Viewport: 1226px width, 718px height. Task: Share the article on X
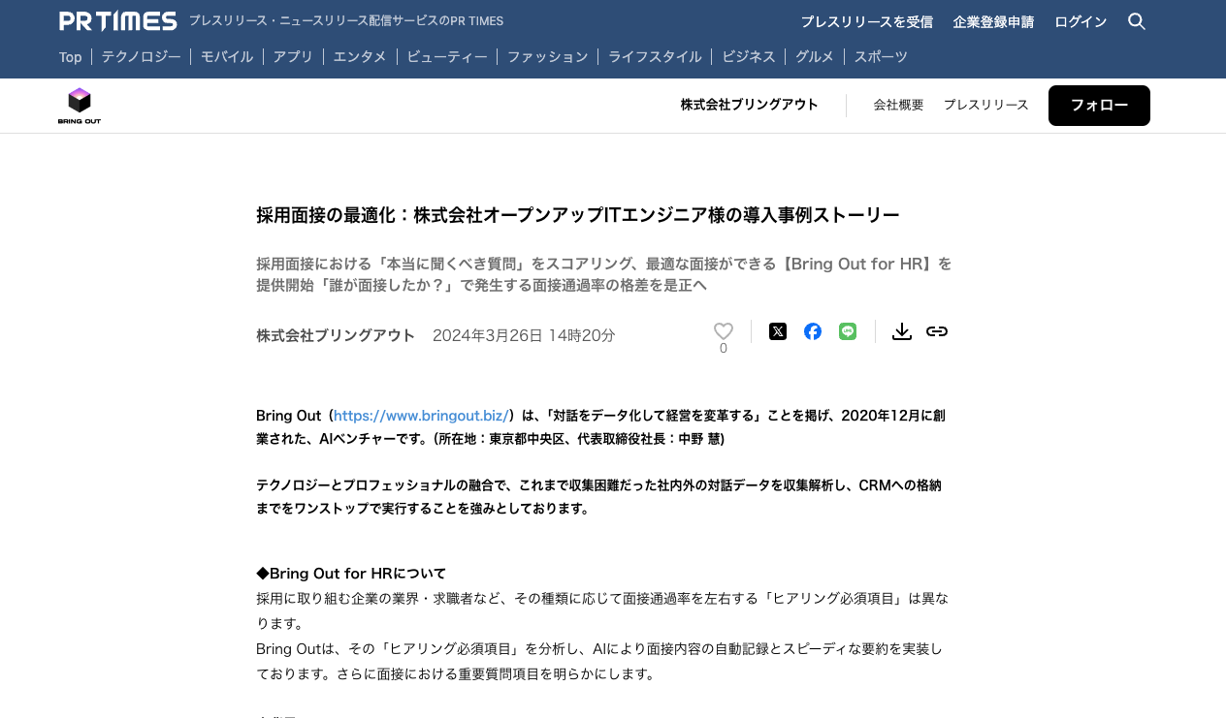778,331
